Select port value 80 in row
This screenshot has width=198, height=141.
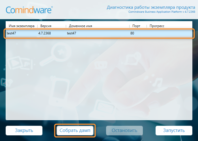[132, 33]
